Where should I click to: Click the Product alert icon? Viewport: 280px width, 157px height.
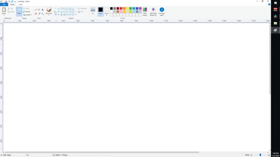162,12
